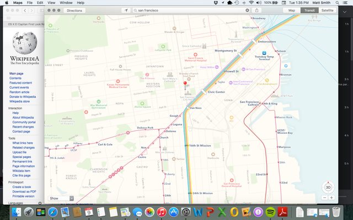
Task: Click the Dropbox menu bar icon
Action: 216,3
